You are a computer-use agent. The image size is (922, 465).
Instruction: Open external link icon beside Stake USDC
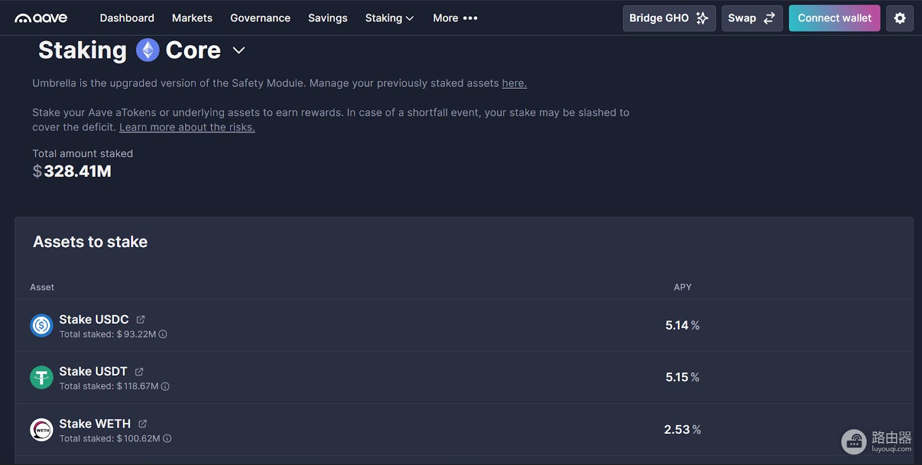tap(141, 319)
